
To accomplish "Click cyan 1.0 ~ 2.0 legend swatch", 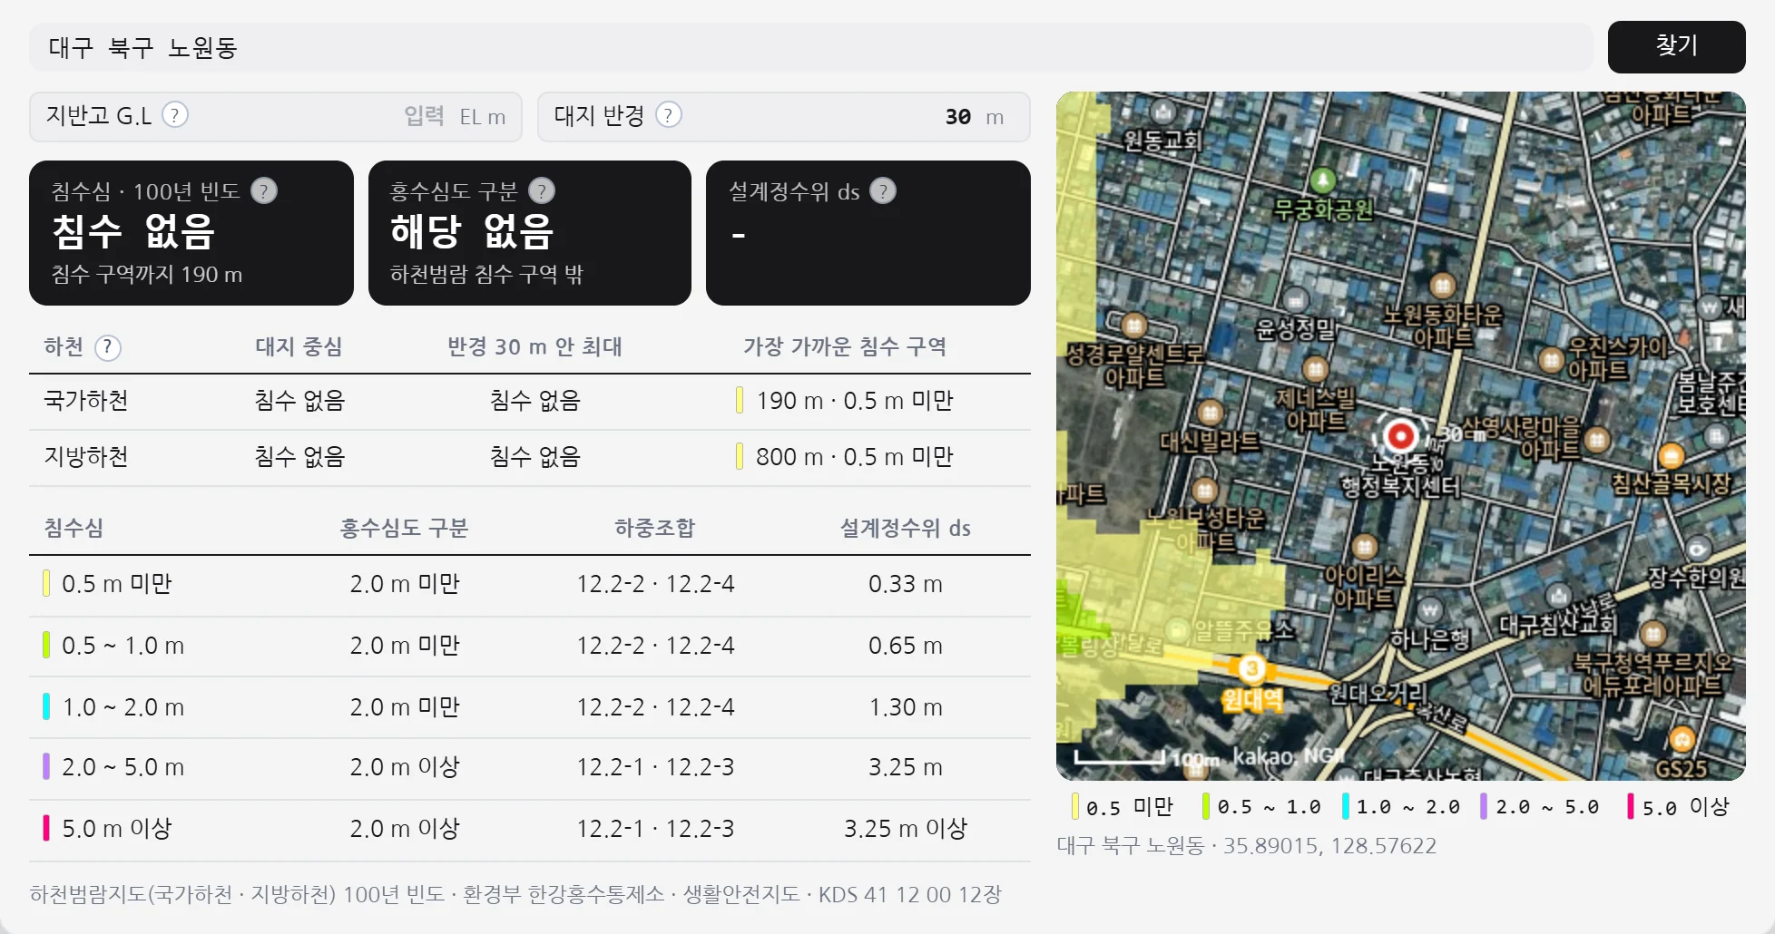I will coord(1346,806).
